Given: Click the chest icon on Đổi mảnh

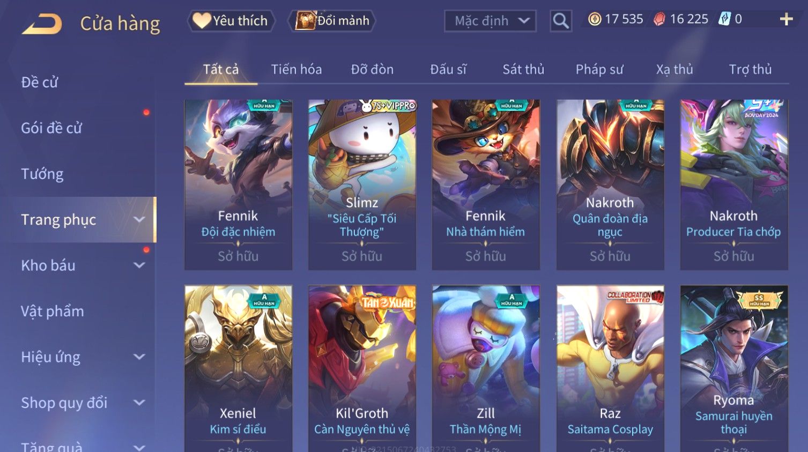Looking at the screenshot, I should tap(305, 20).
